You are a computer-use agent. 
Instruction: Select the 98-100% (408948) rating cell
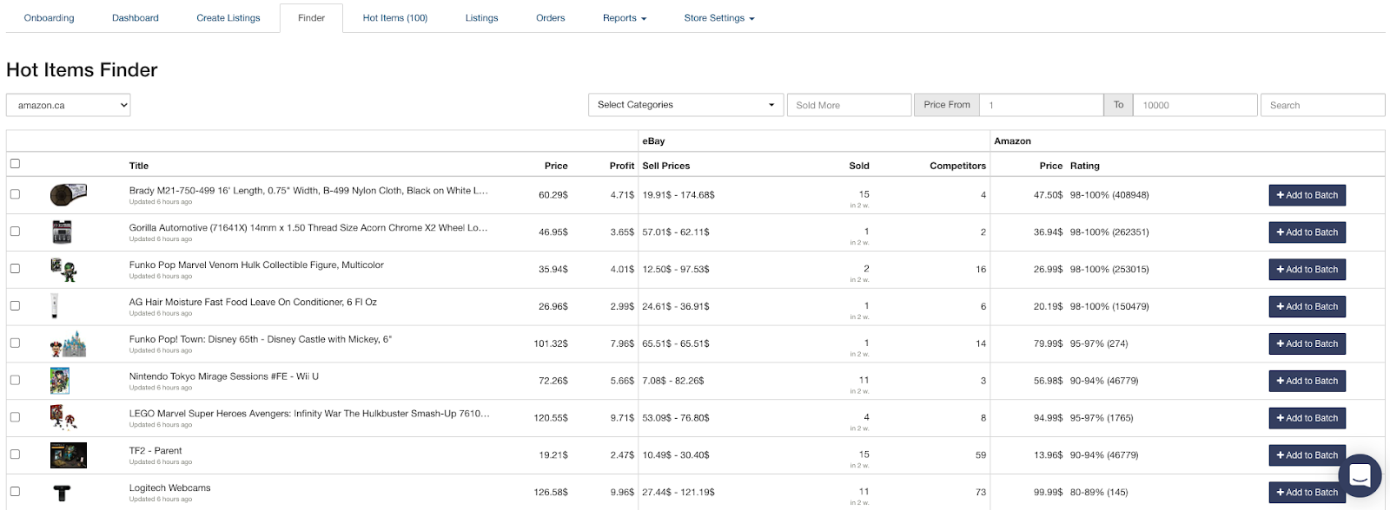click(x=1109, y=195)
